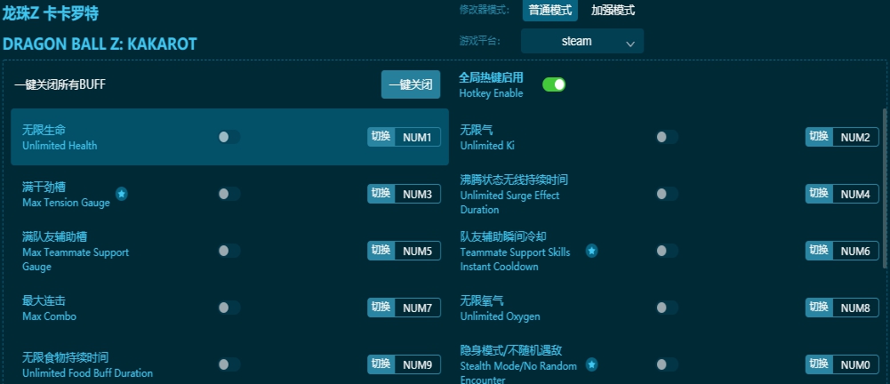The image size is (890, 384).
Task: Click star icon next to Max Tension Gauge
Action: (122, 194)
